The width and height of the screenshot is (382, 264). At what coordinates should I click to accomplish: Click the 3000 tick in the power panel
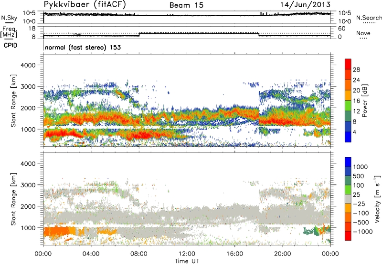click(28, 87)
